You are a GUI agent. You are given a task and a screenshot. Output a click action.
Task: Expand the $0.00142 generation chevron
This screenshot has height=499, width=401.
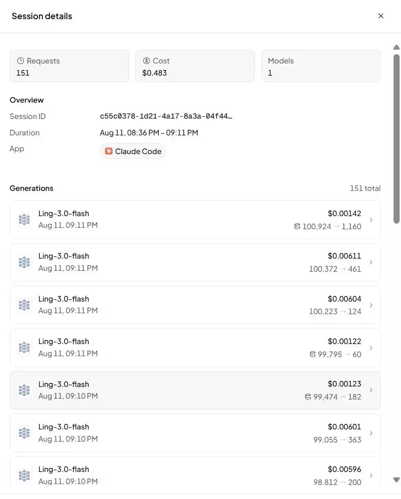pos(371,219)
